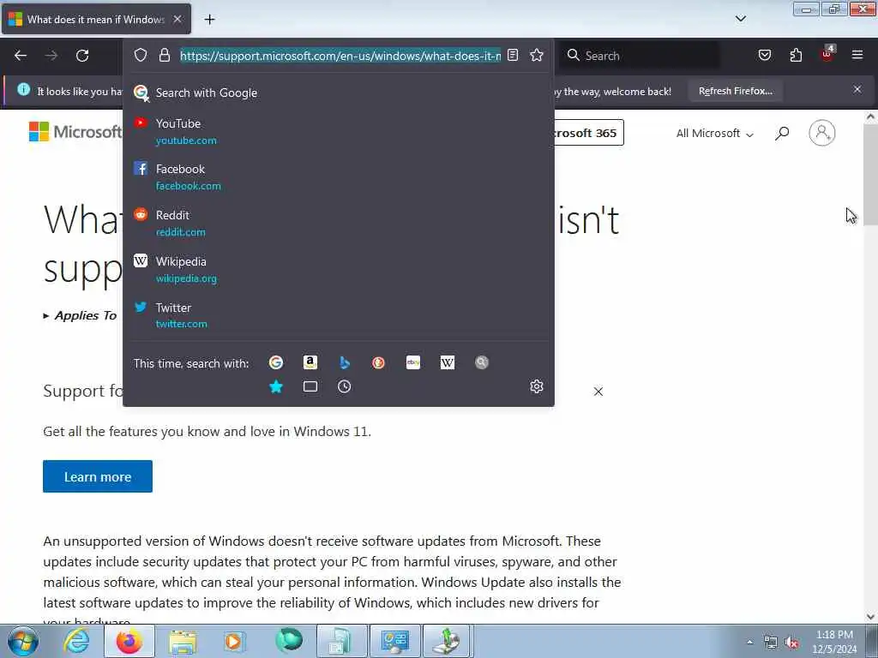
Task: Open the YouTube suggestion
Action: tap(338, 131)
